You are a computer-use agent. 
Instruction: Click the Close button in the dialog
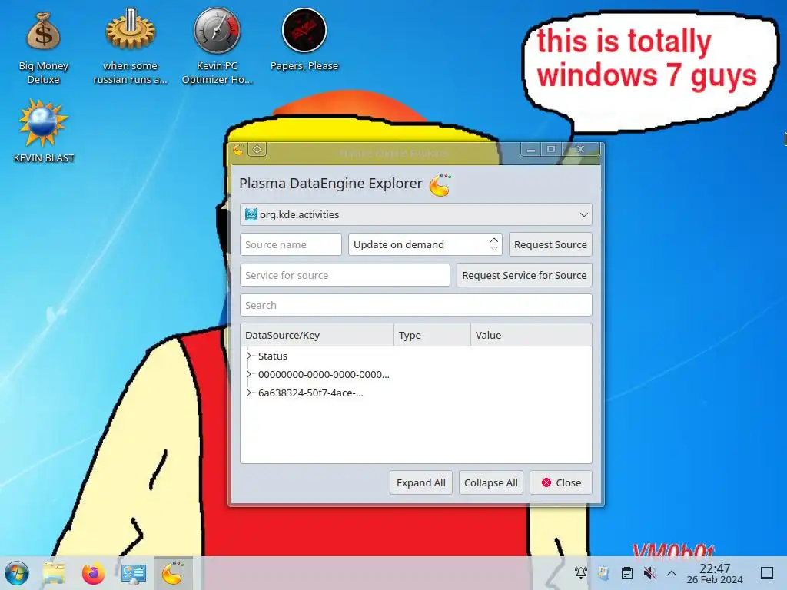click(x=561, y=482)
